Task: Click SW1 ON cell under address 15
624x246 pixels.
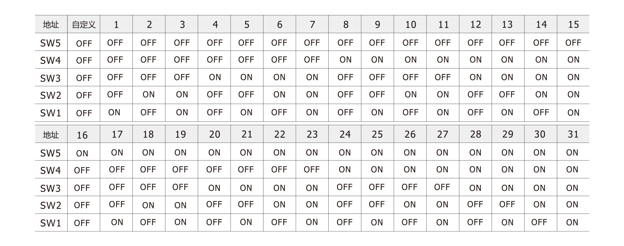Action: click(573, 112)
